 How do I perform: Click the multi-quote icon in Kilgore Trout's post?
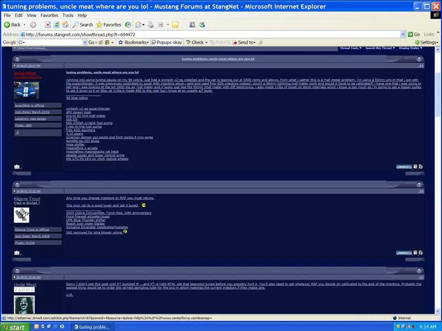tap(415, 253)
